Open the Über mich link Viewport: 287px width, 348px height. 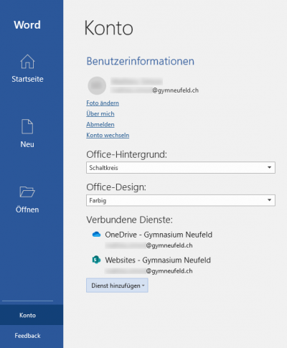(x=100, y=114)
